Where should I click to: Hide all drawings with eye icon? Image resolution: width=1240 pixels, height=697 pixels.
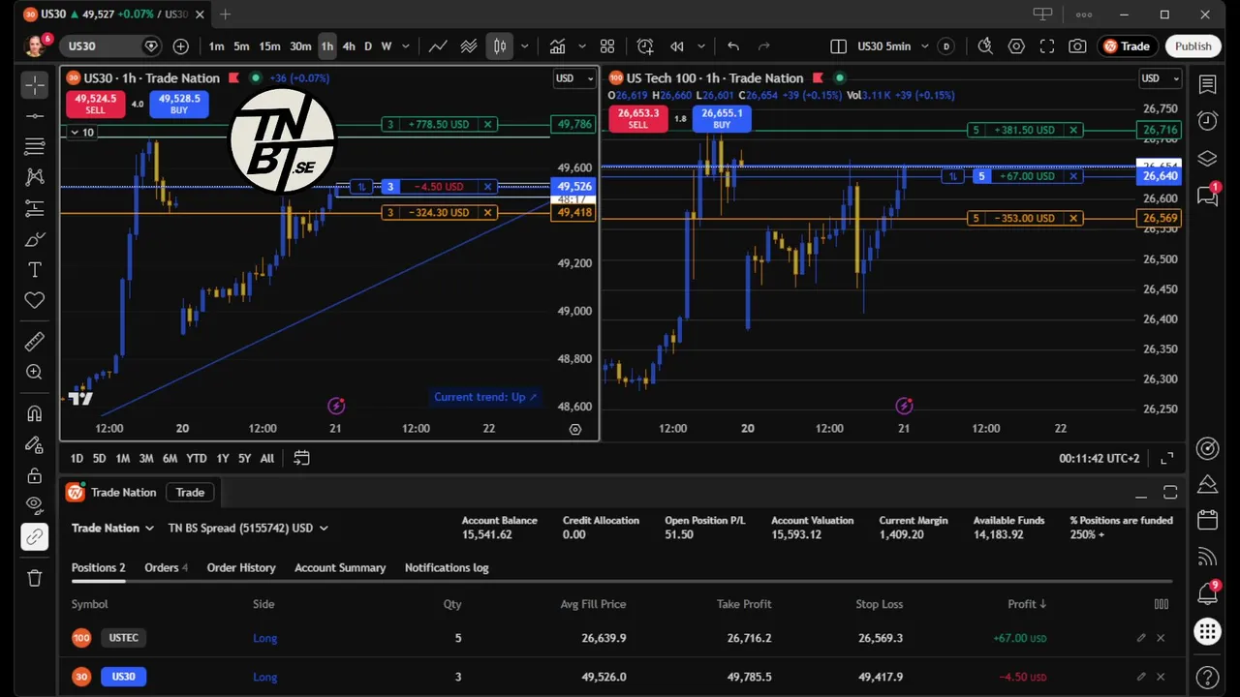[35, 505]
